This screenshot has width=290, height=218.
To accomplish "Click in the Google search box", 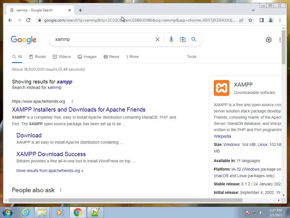I will [104, 39].
